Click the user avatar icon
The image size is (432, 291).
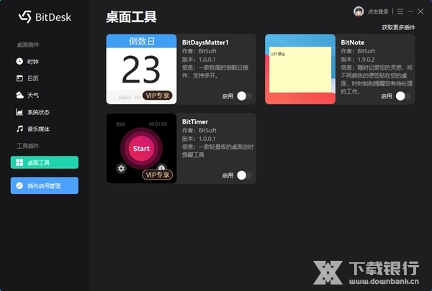[x=359, y=11]
